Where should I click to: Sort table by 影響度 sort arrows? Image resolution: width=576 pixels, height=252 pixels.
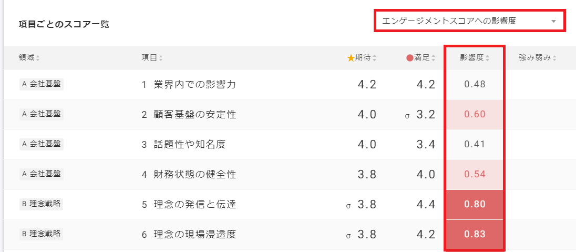[488, 58]
